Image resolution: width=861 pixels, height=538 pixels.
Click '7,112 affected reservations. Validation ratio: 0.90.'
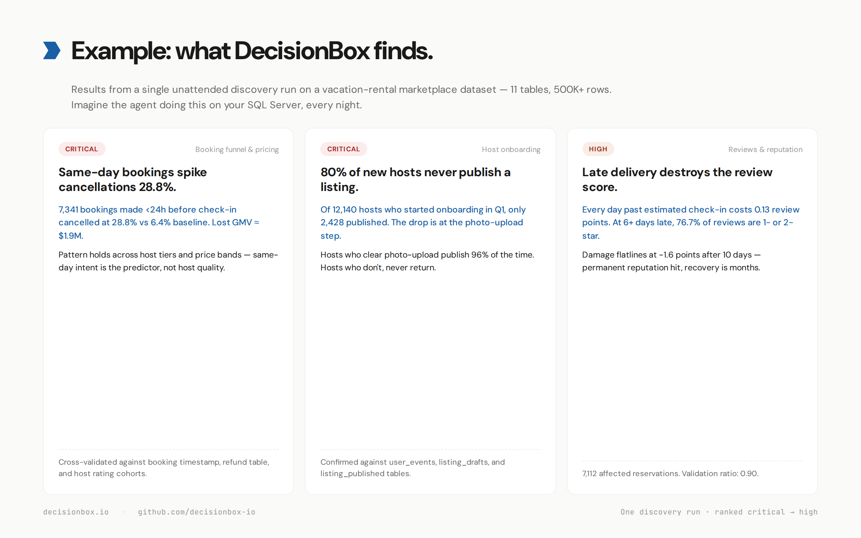coord(670,473)
